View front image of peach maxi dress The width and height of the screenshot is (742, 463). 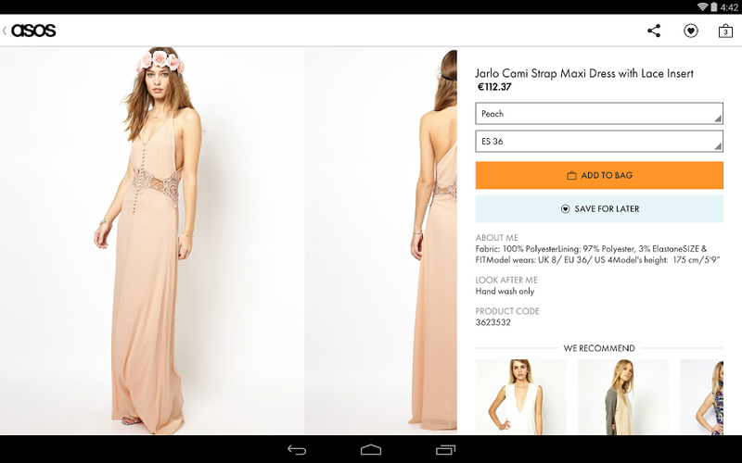pos(152,241)
